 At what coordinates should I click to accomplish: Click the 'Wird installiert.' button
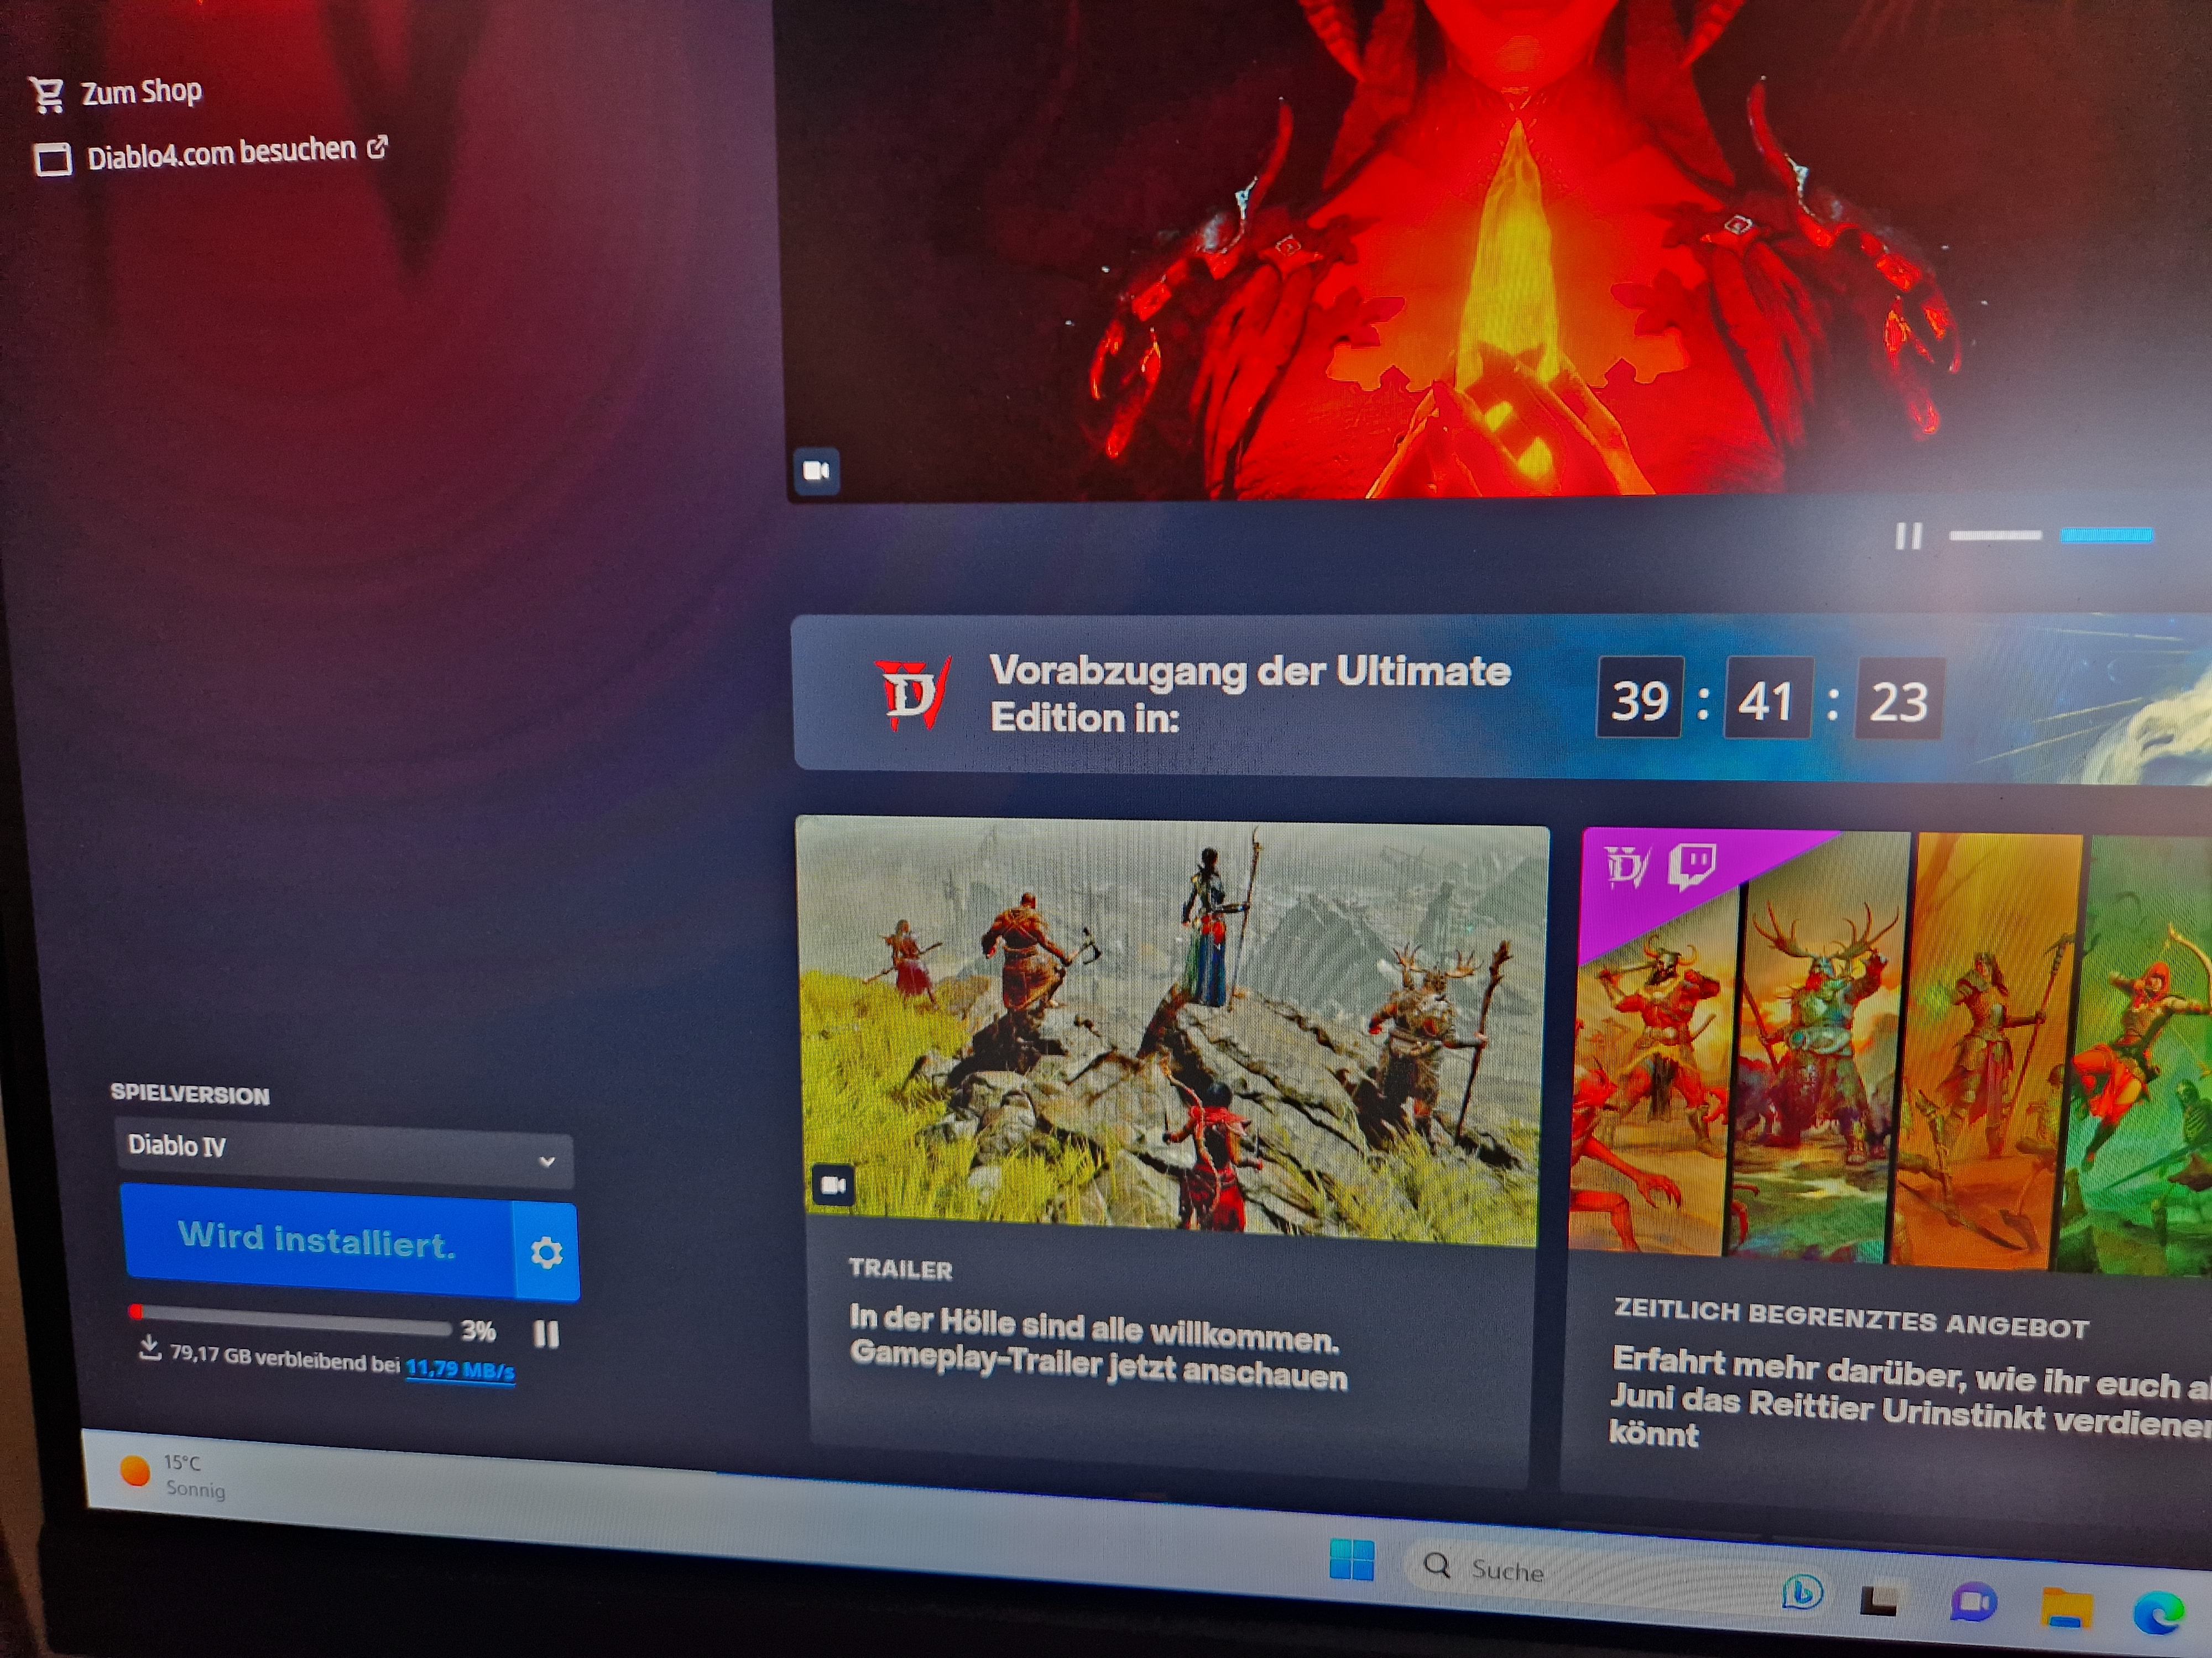(x=317, y=1240)
